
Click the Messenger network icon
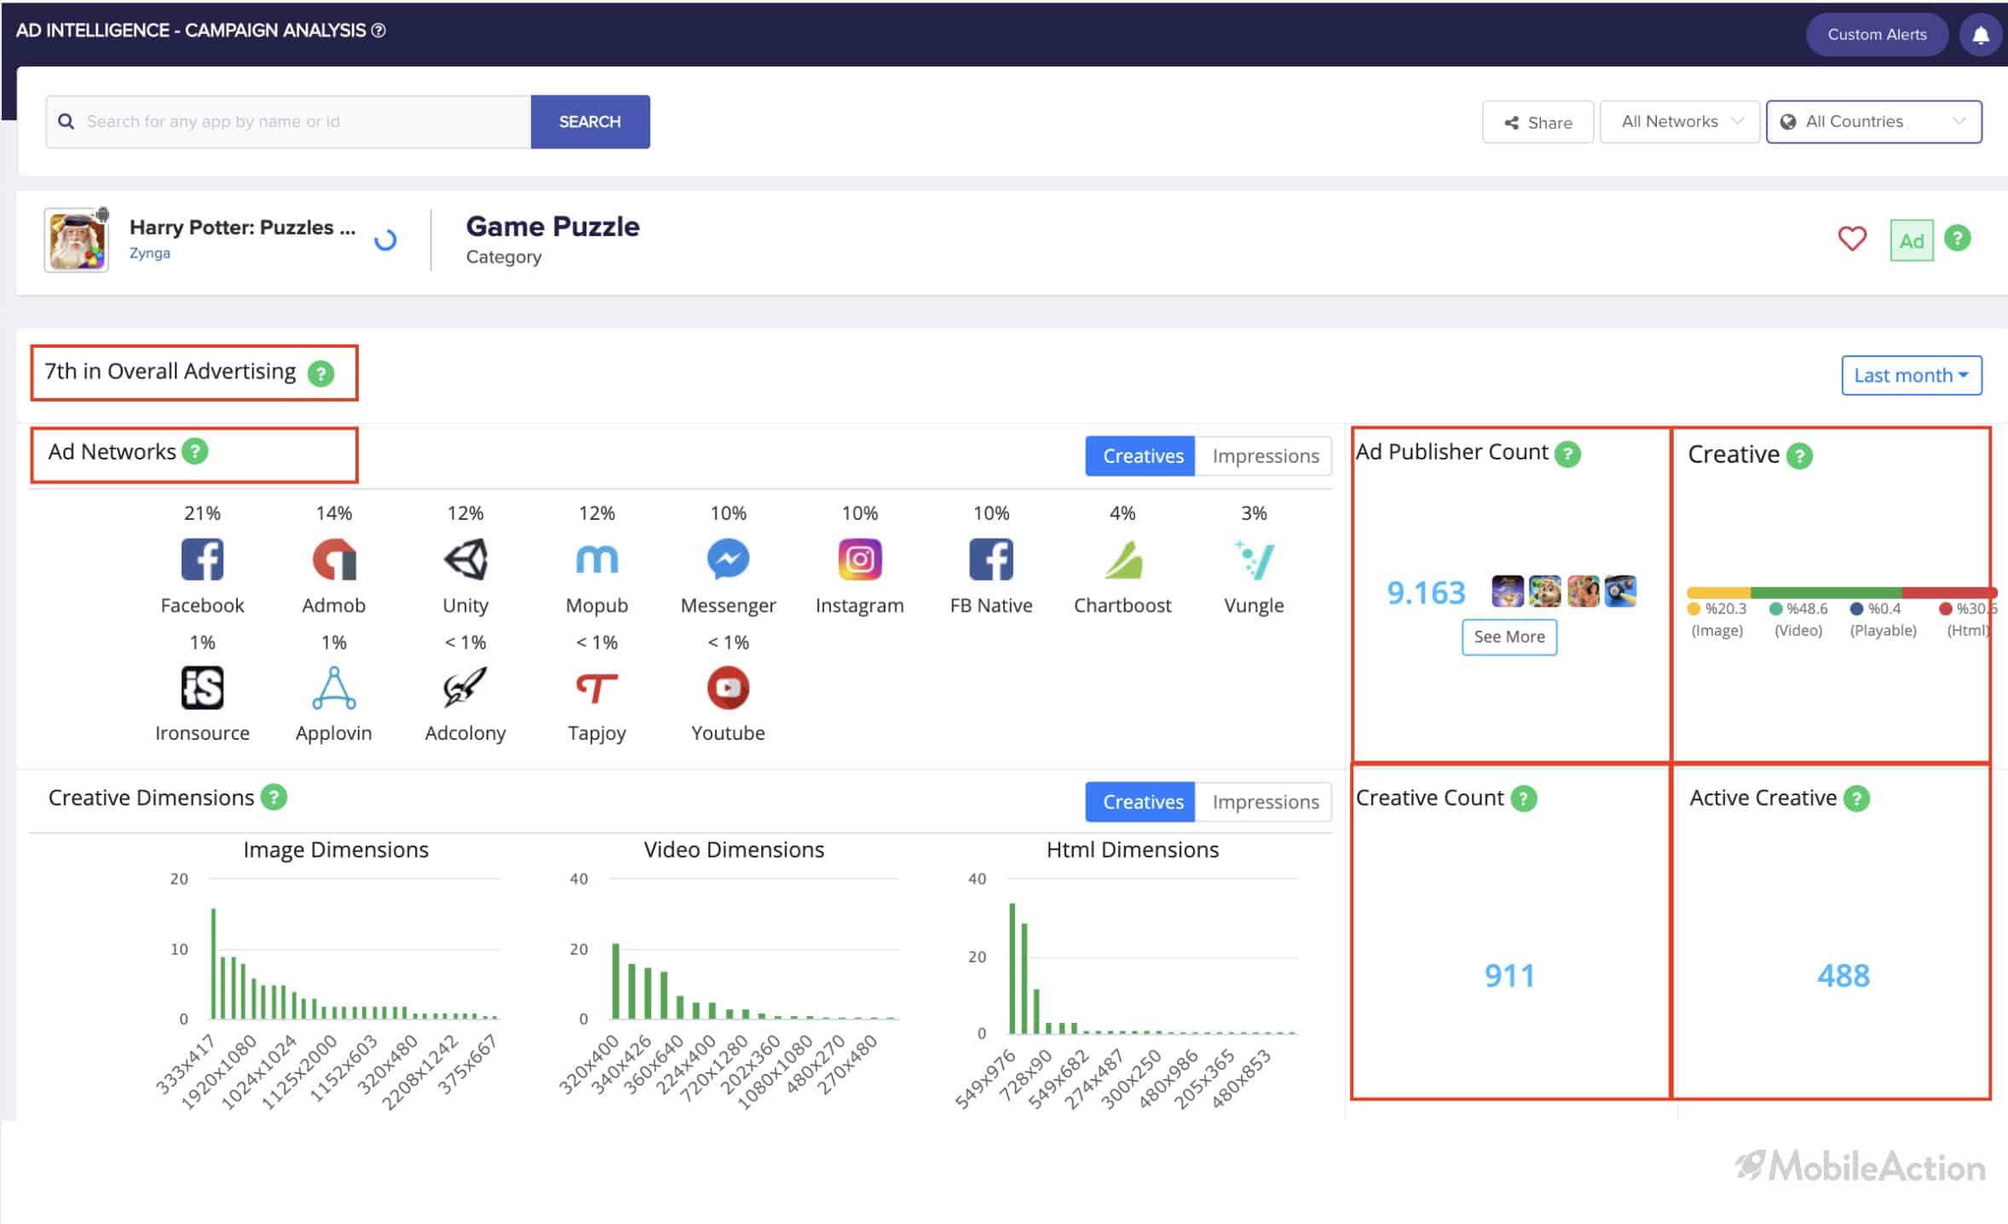[728, 559]
